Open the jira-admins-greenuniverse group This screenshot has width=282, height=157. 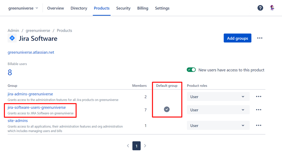[30, 94]
